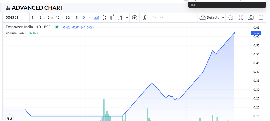Switch to hollow candles chart type

[112, 18]
